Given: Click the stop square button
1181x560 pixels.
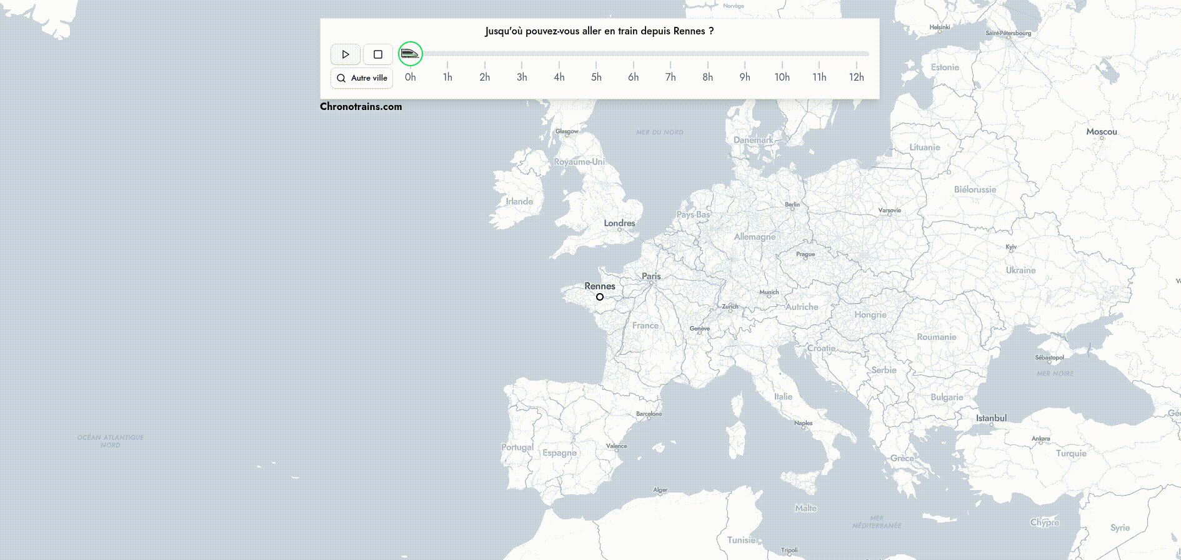Looking at the screenshot, I should (x=377, y=54).
